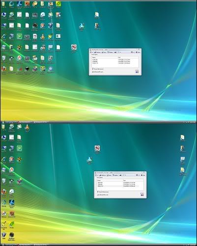Sort by Name column in upper DesktopOK

pos(105,57)
